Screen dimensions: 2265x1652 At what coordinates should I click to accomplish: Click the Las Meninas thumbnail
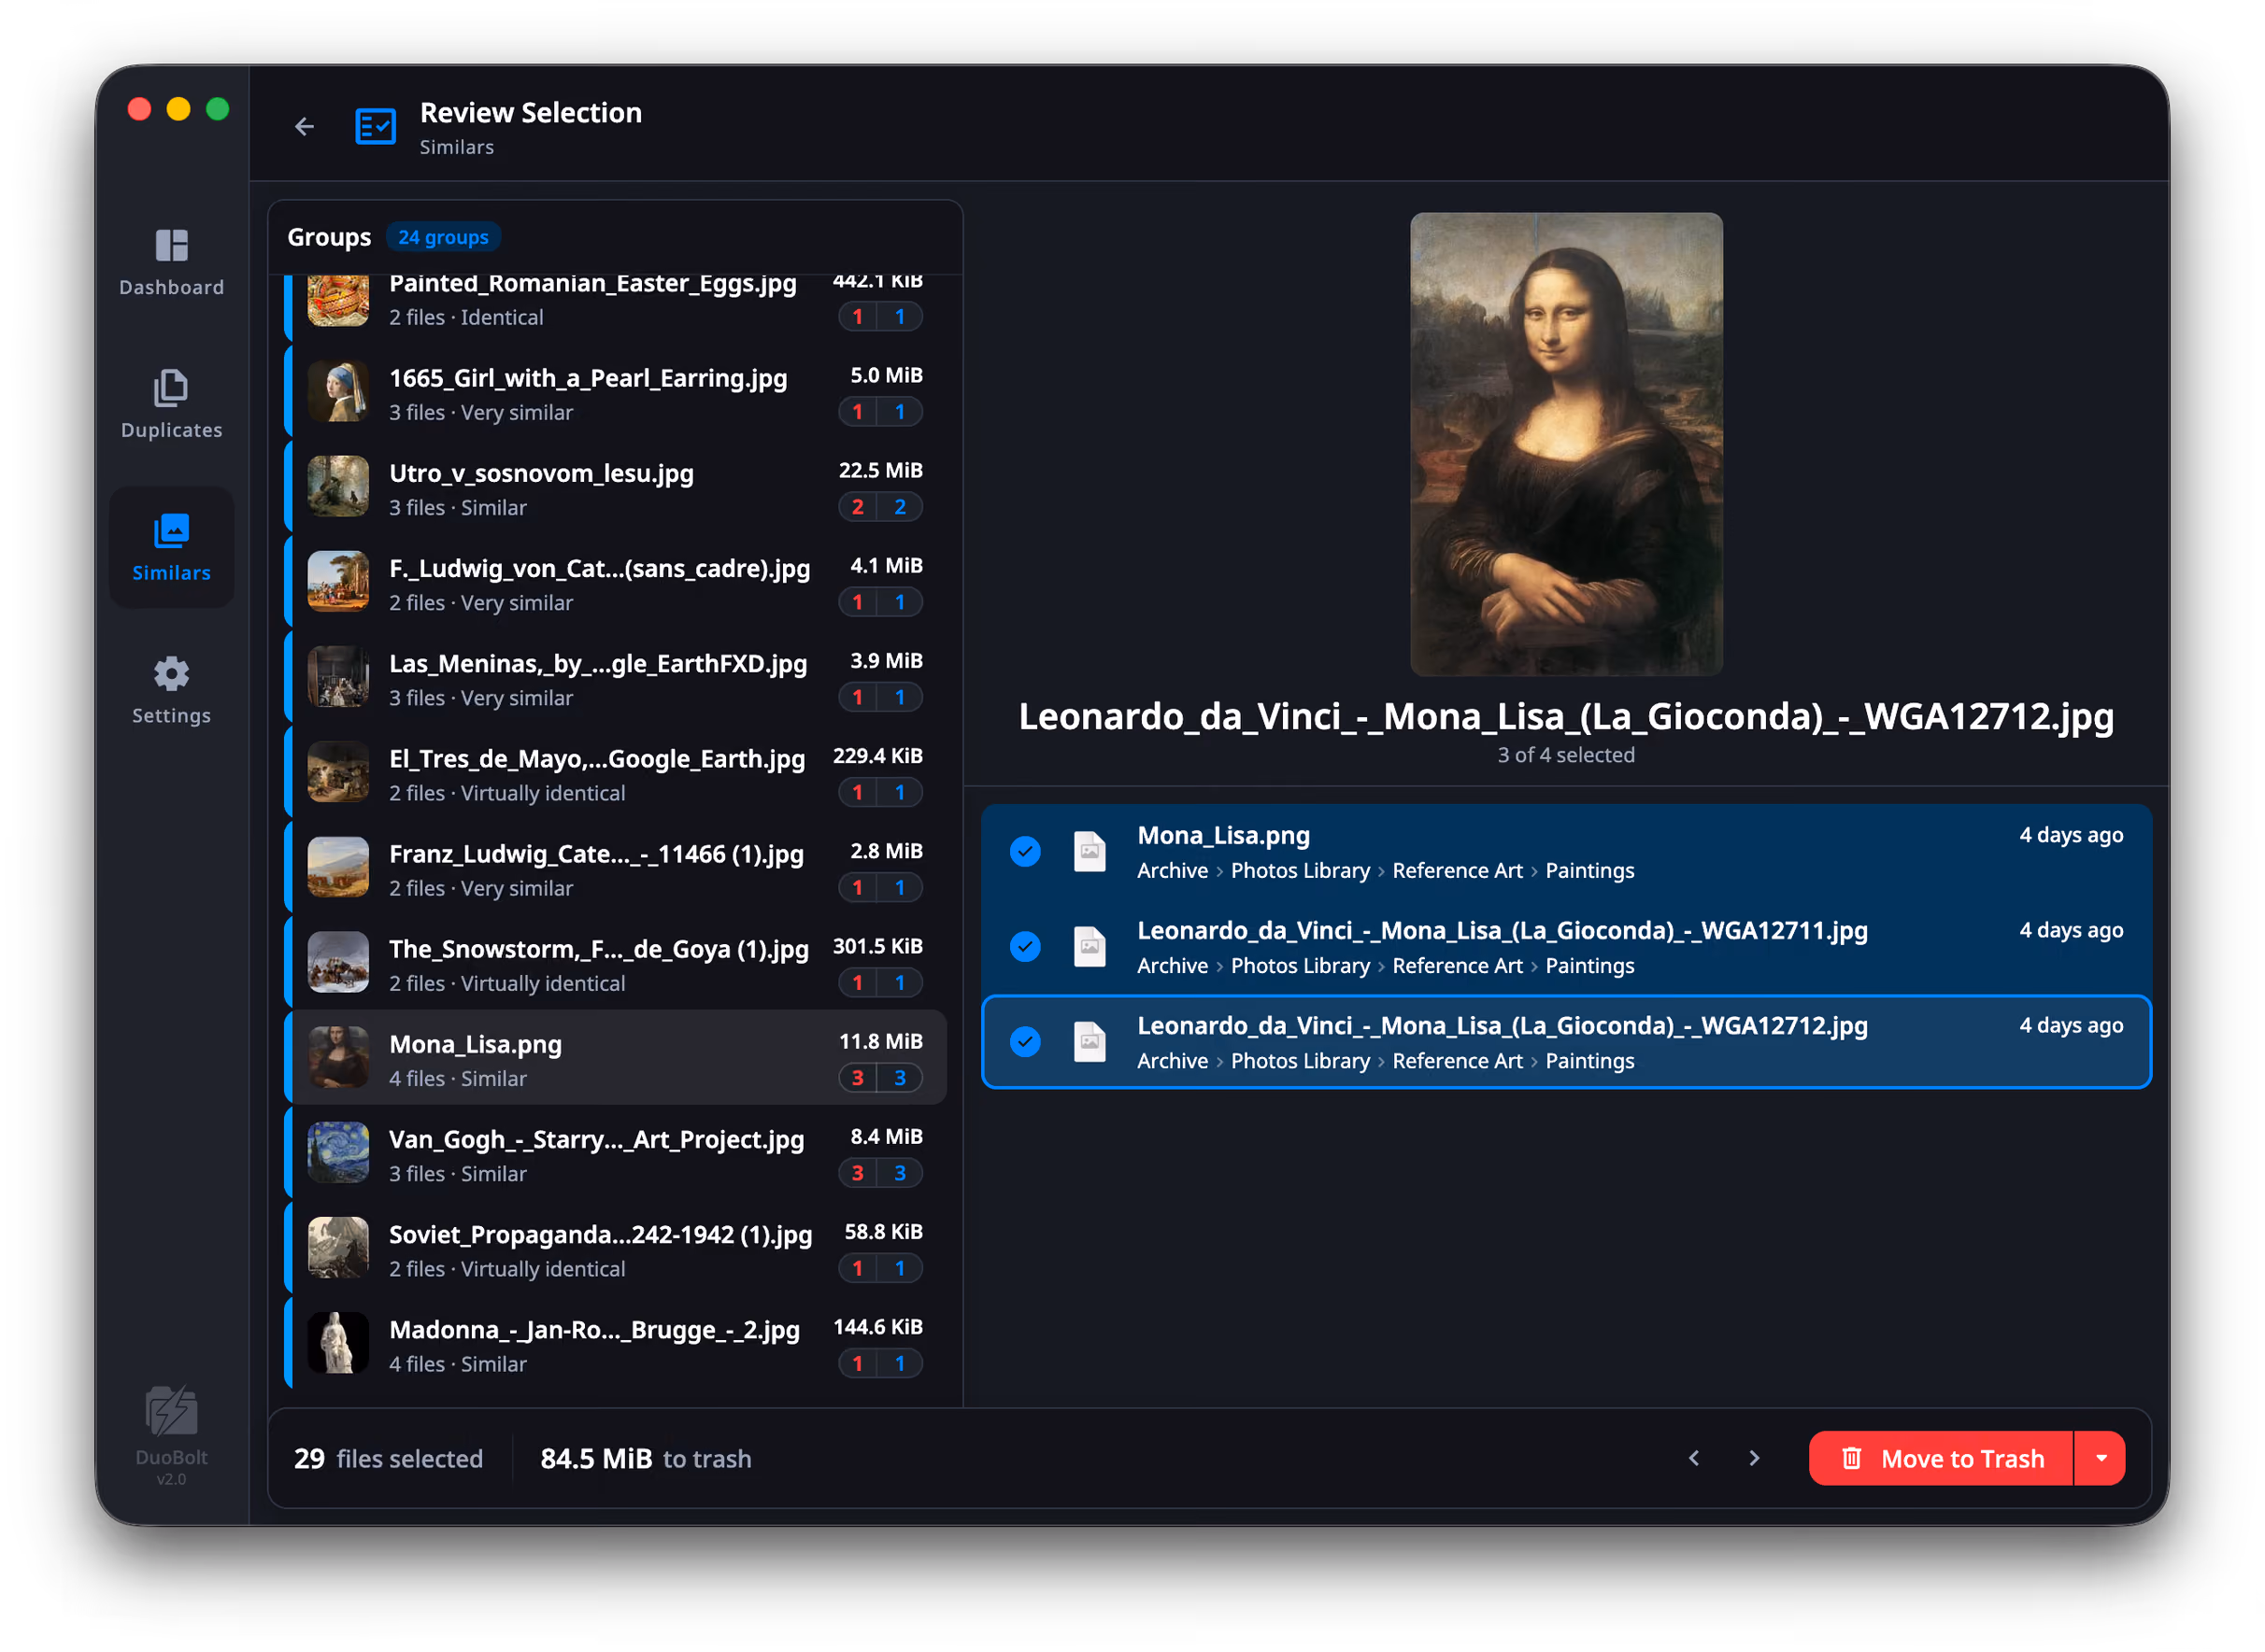click(338, 677)
